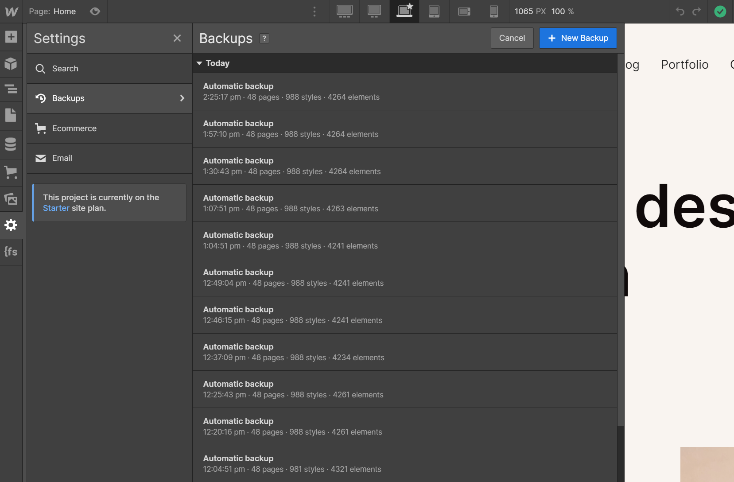Create a New Backup
Screen dimensions: 734x482
coord(578,38)
